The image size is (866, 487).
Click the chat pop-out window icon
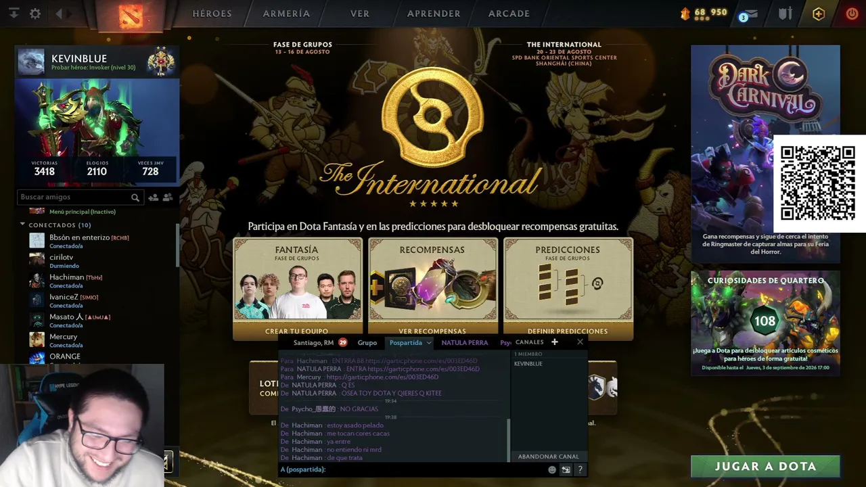566,469
